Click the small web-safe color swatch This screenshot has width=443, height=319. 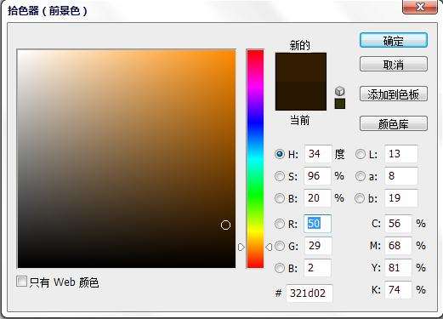coord(340,104)
